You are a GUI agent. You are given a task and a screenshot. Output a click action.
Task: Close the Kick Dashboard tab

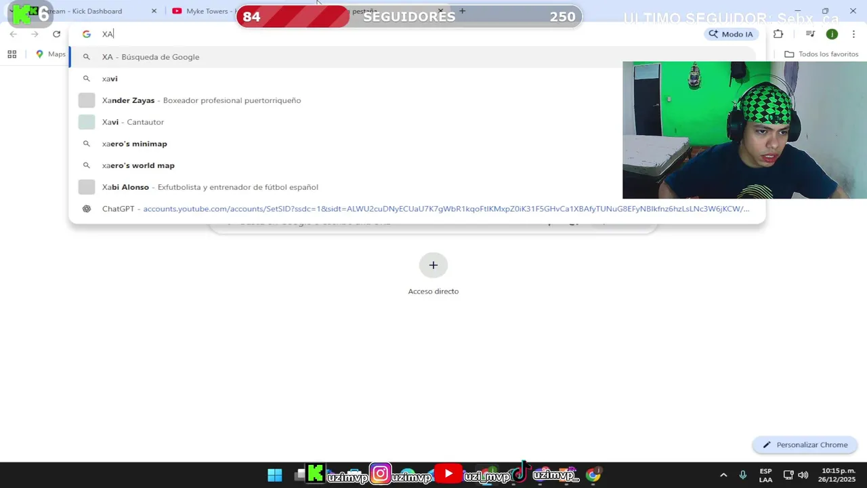tap(154, 11)
